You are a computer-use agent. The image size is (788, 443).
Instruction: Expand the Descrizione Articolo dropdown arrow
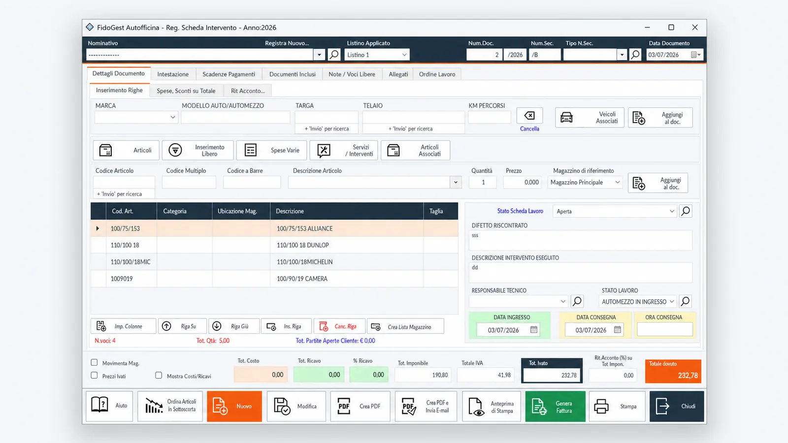[x=456, y=182]
